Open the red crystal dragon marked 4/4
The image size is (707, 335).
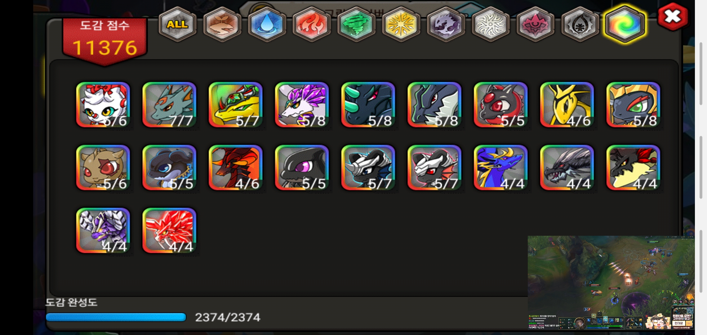169,230
